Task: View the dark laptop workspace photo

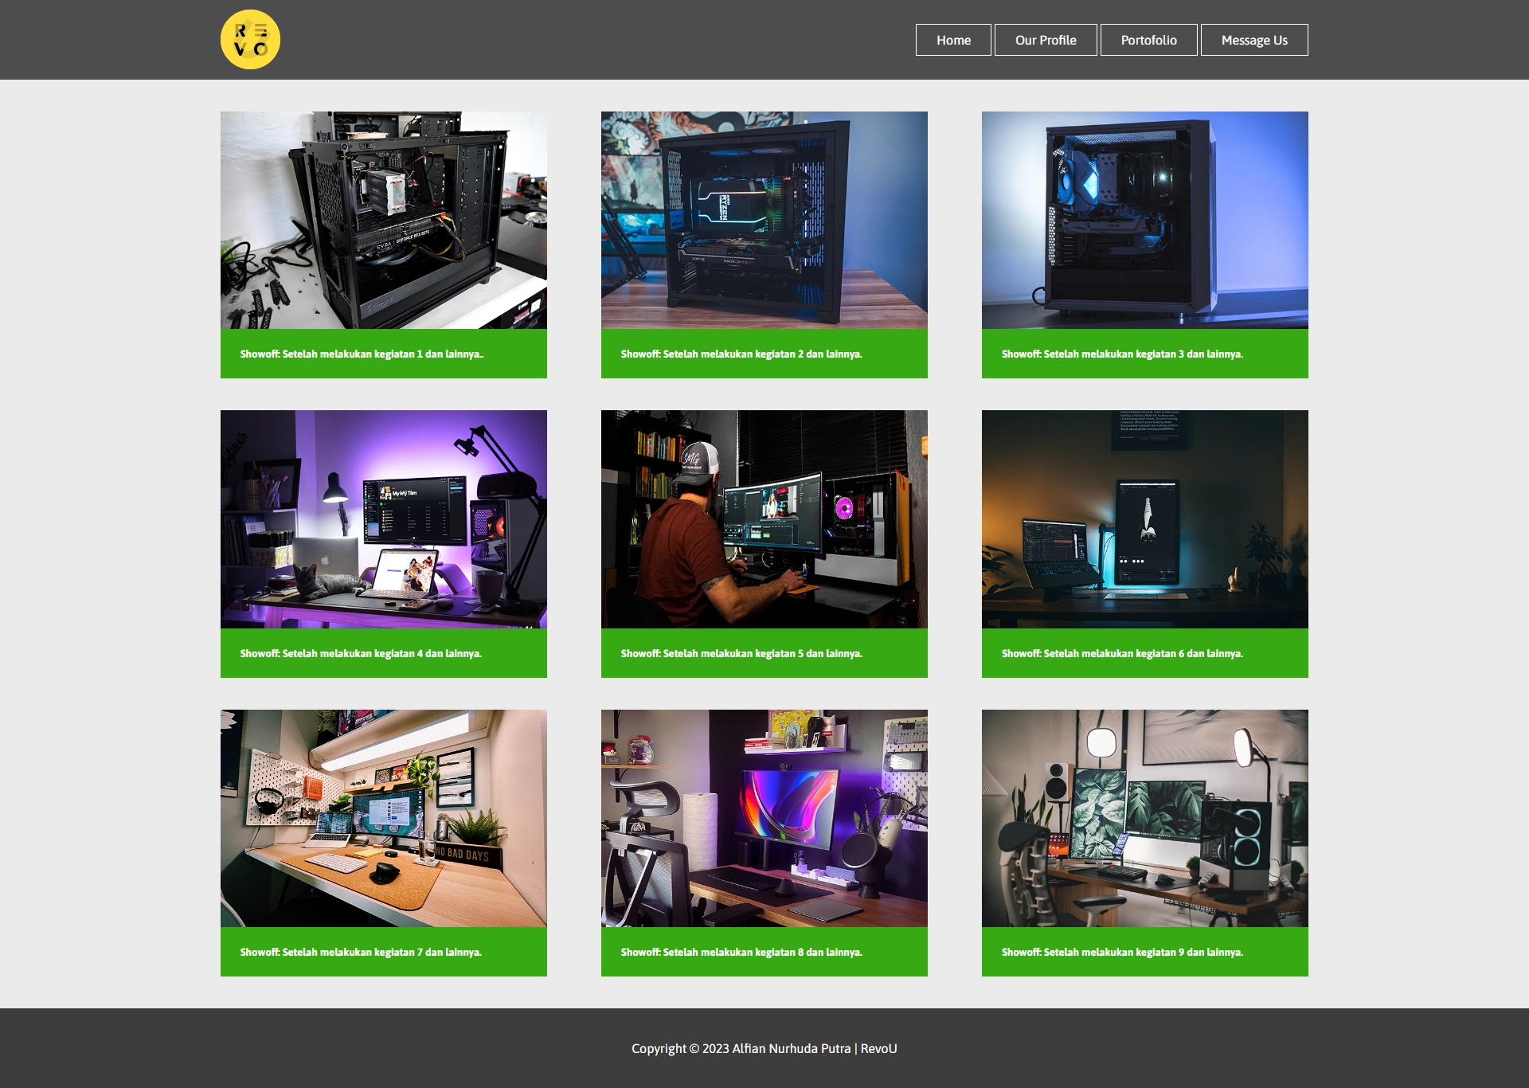Action: [x=1144, y=519]
